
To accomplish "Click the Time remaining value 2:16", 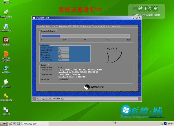I will [x=64, y=60].
